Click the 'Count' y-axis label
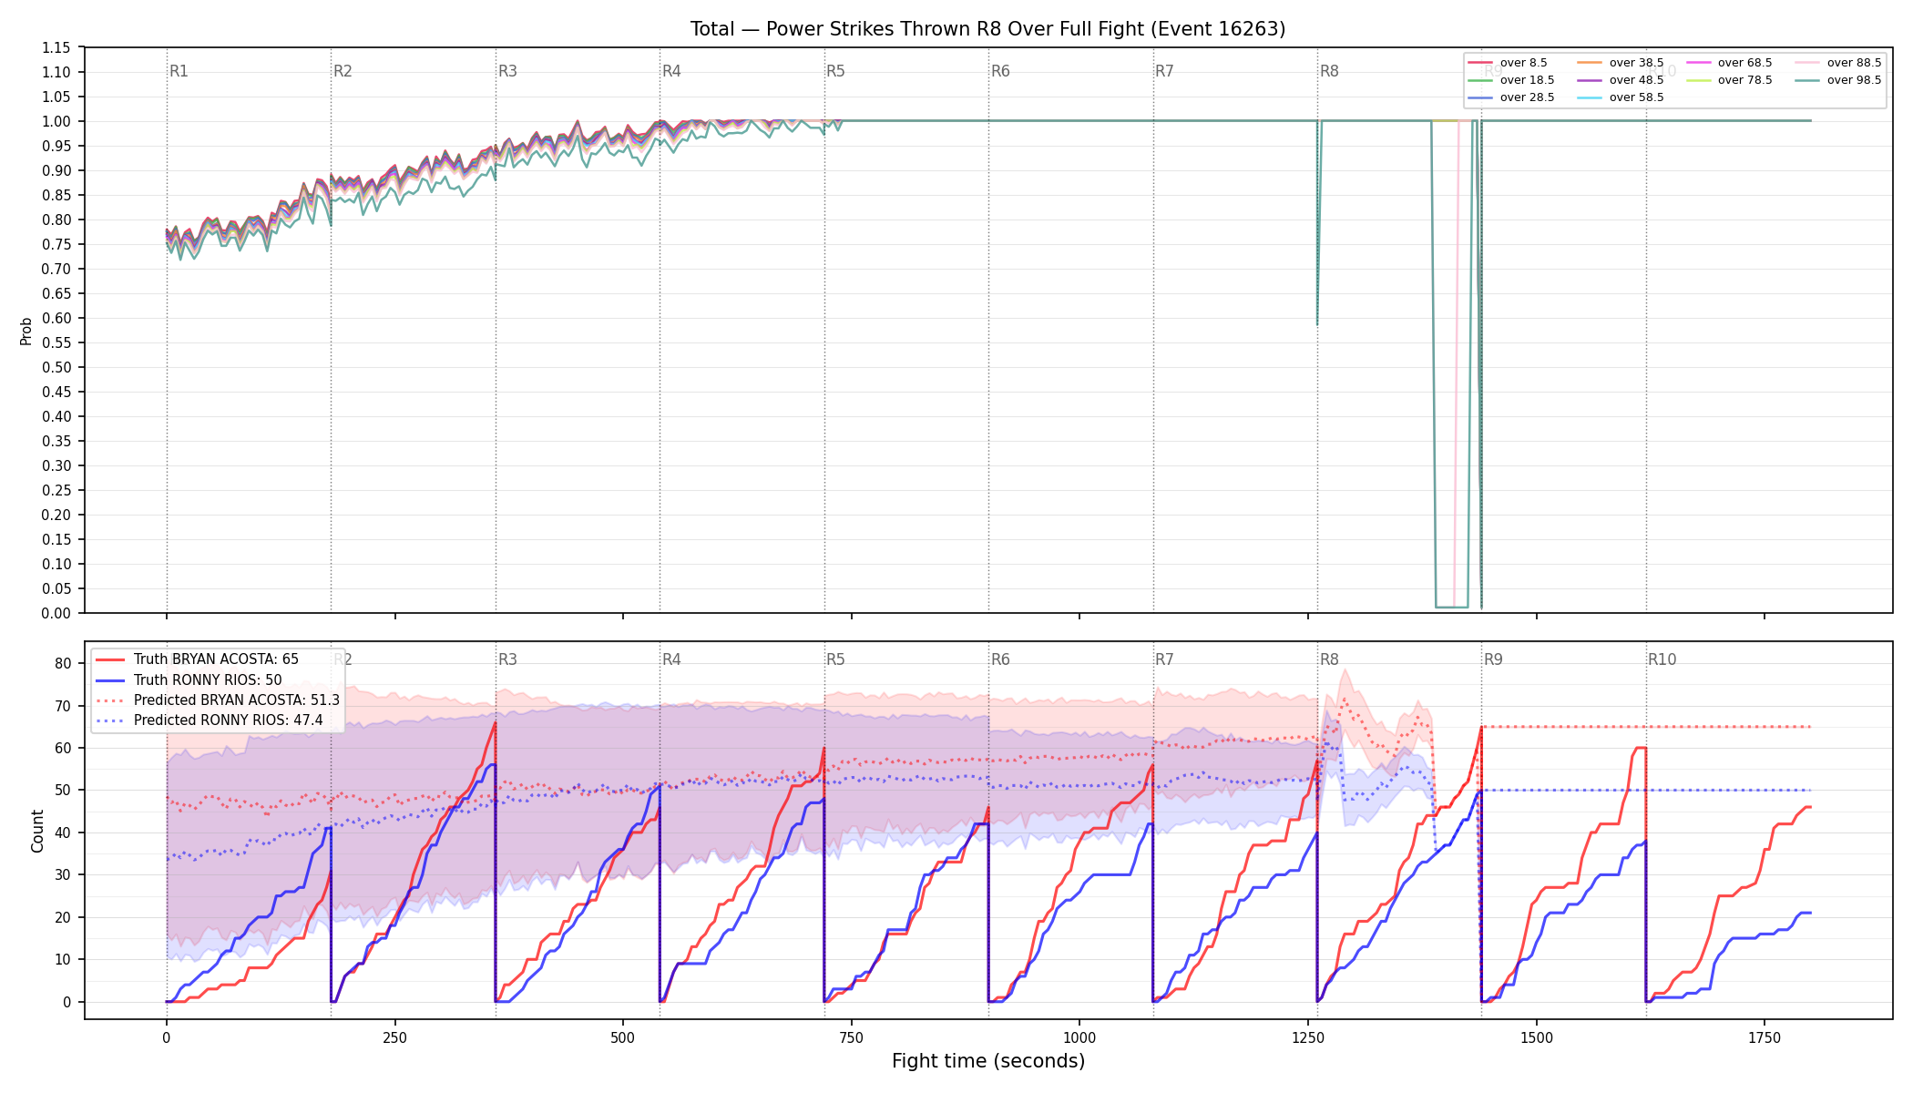 [37, 831]
